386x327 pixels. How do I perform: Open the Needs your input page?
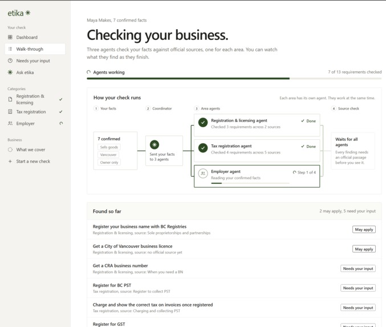tap(35, 60)
